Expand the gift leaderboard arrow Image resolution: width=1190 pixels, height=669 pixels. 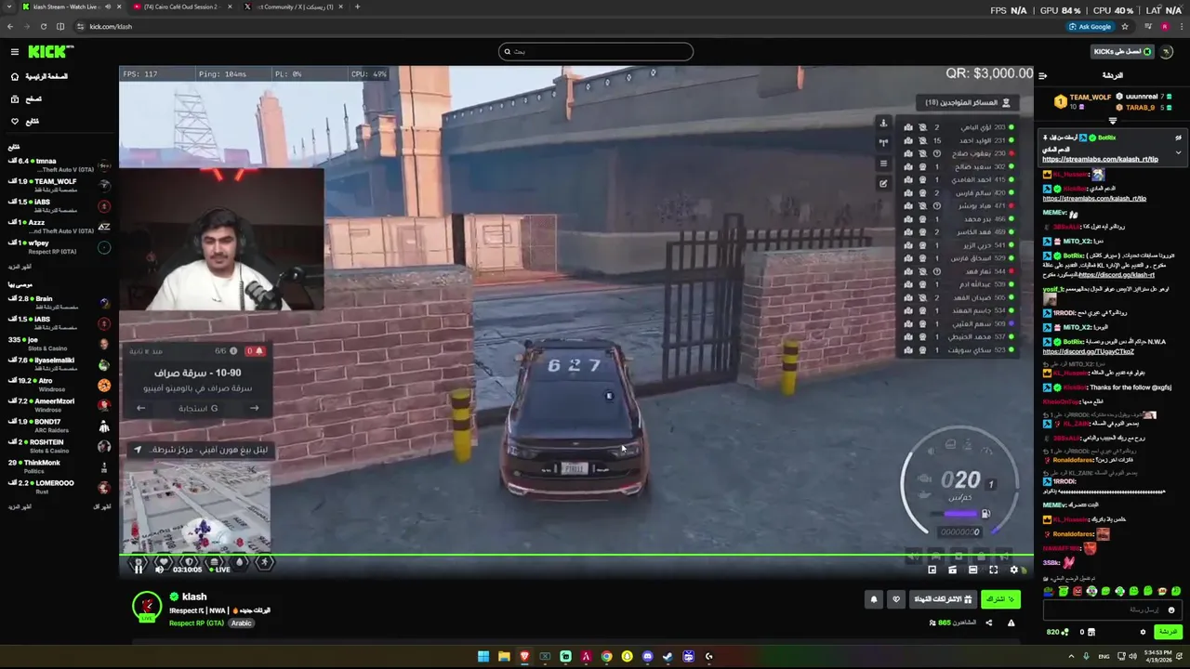1113,121
